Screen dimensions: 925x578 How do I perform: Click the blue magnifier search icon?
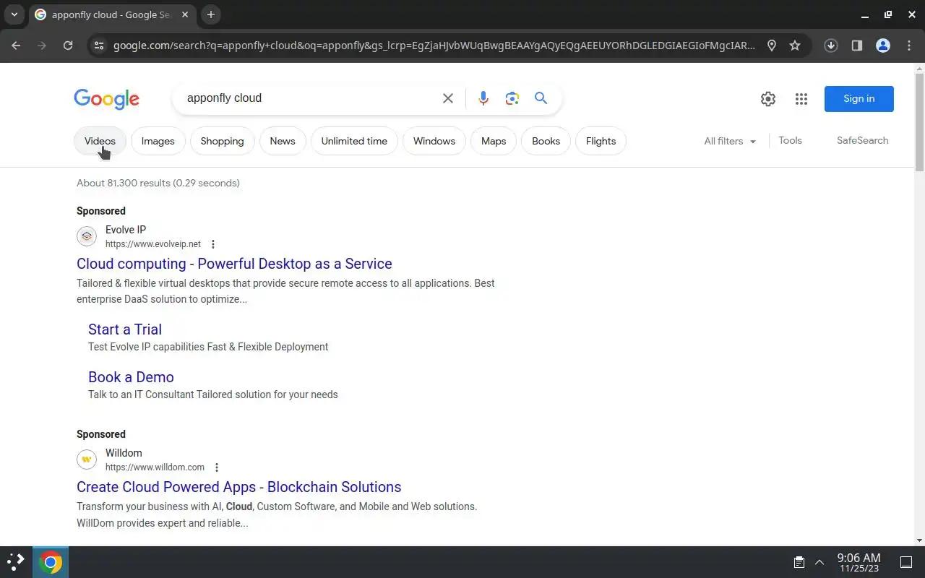[x=541, y=98]
